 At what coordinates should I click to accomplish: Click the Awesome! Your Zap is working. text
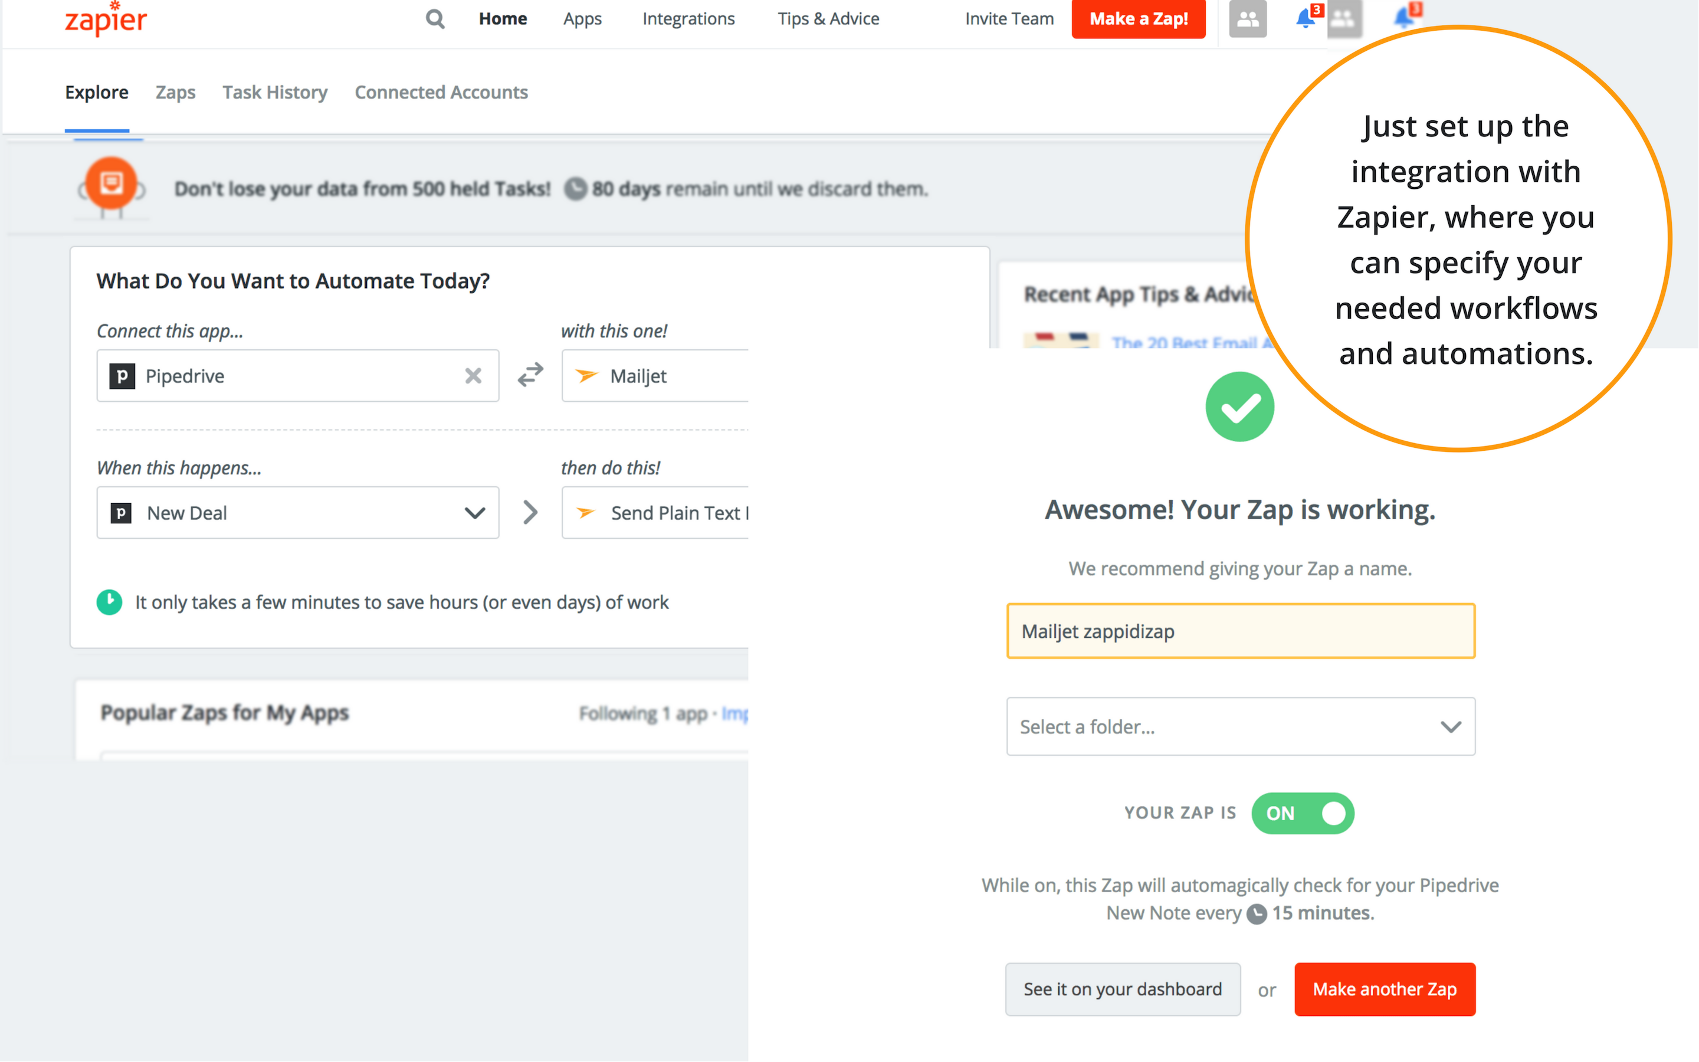[x=1240, y=510]
